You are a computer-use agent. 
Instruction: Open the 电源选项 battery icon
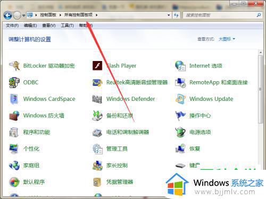pyautogui.click(x=180, y=132)
